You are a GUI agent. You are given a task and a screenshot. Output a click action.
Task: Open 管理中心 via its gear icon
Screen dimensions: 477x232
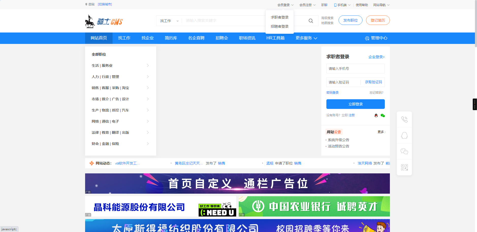click(x=367, y=38)
